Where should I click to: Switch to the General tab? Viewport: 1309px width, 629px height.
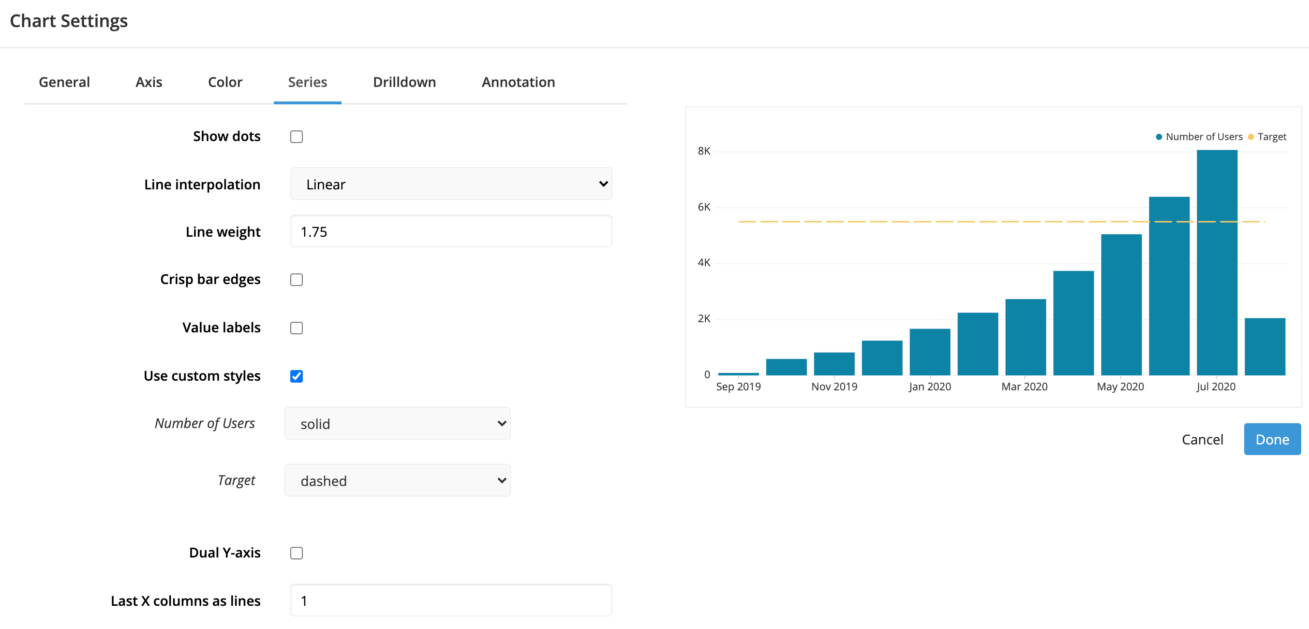63,82
